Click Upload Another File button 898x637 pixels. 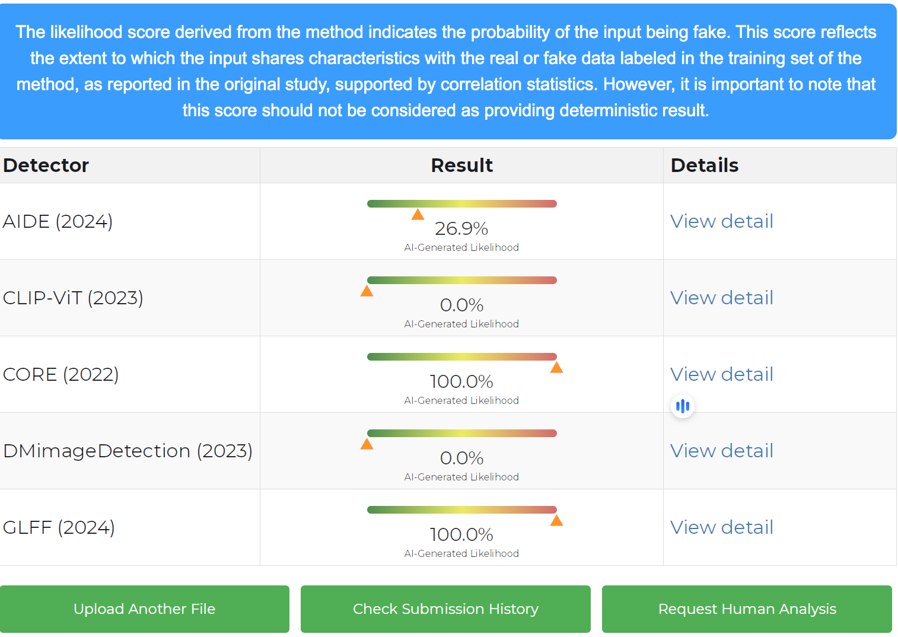coord(145,609)
